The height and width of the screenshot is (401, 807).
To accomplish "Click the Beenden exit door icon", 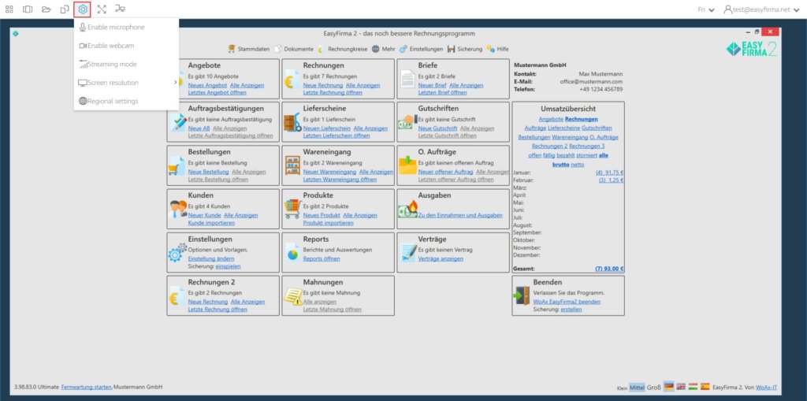I will tap(522, 295).
